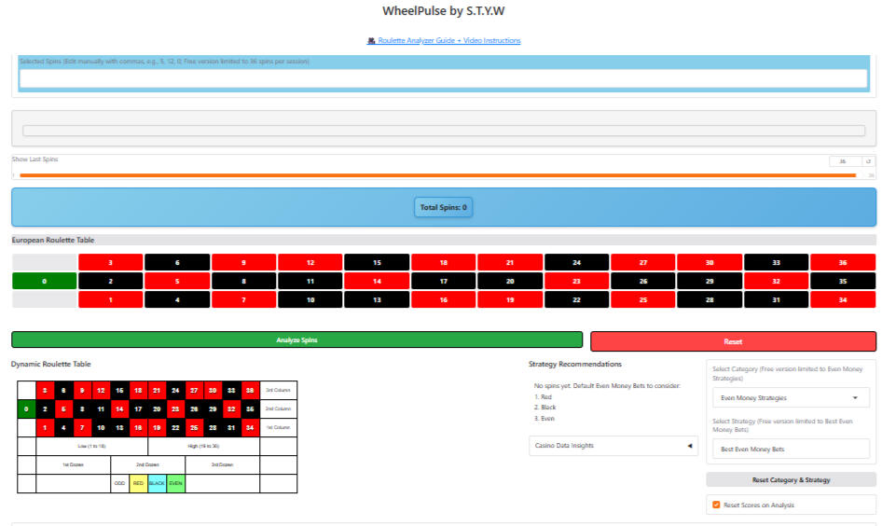The image size is (896, 526).
Task: Select red 16 on European Roulette Table
Action: (x=444, y=299)
